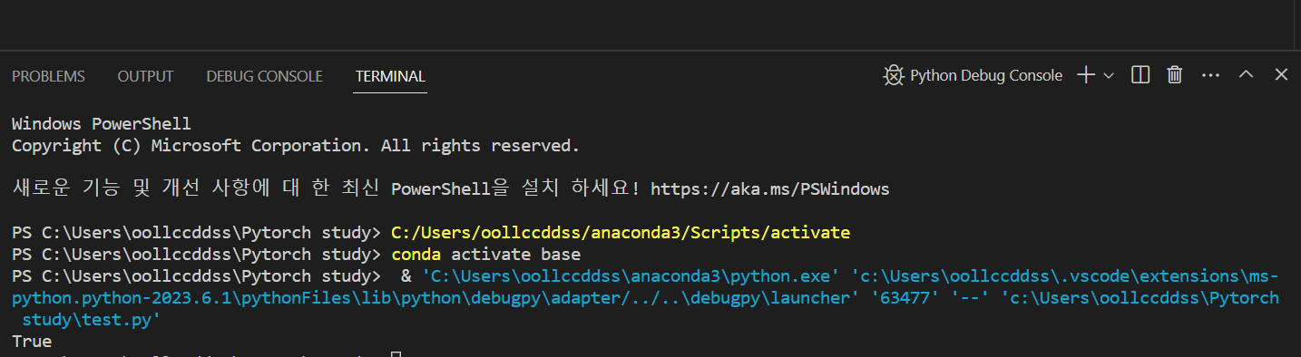The height and width of the screenshot is (357, 1301).
Task: Switch to the OUTPUT tab
Action: pyautogui.click(x=145, y=76)
